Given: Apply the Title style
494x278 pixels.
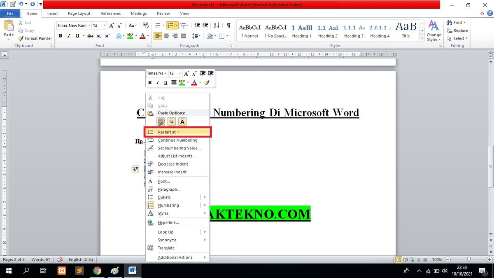Looking at the screenshot, I should pyautogui.click(x=406, y=30).
